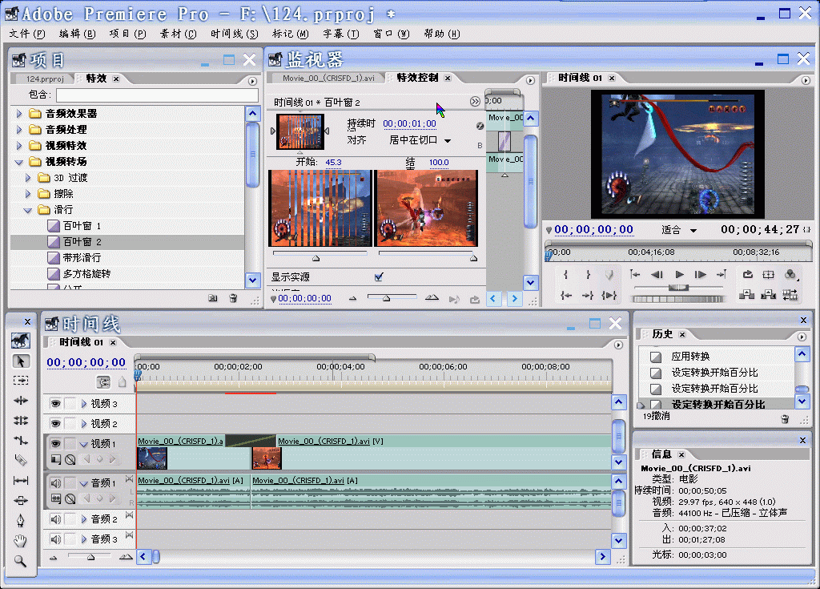This screenshot has height=589, width=820.
Task: Click the start percentage value 45.3
Action: point(333,163)
